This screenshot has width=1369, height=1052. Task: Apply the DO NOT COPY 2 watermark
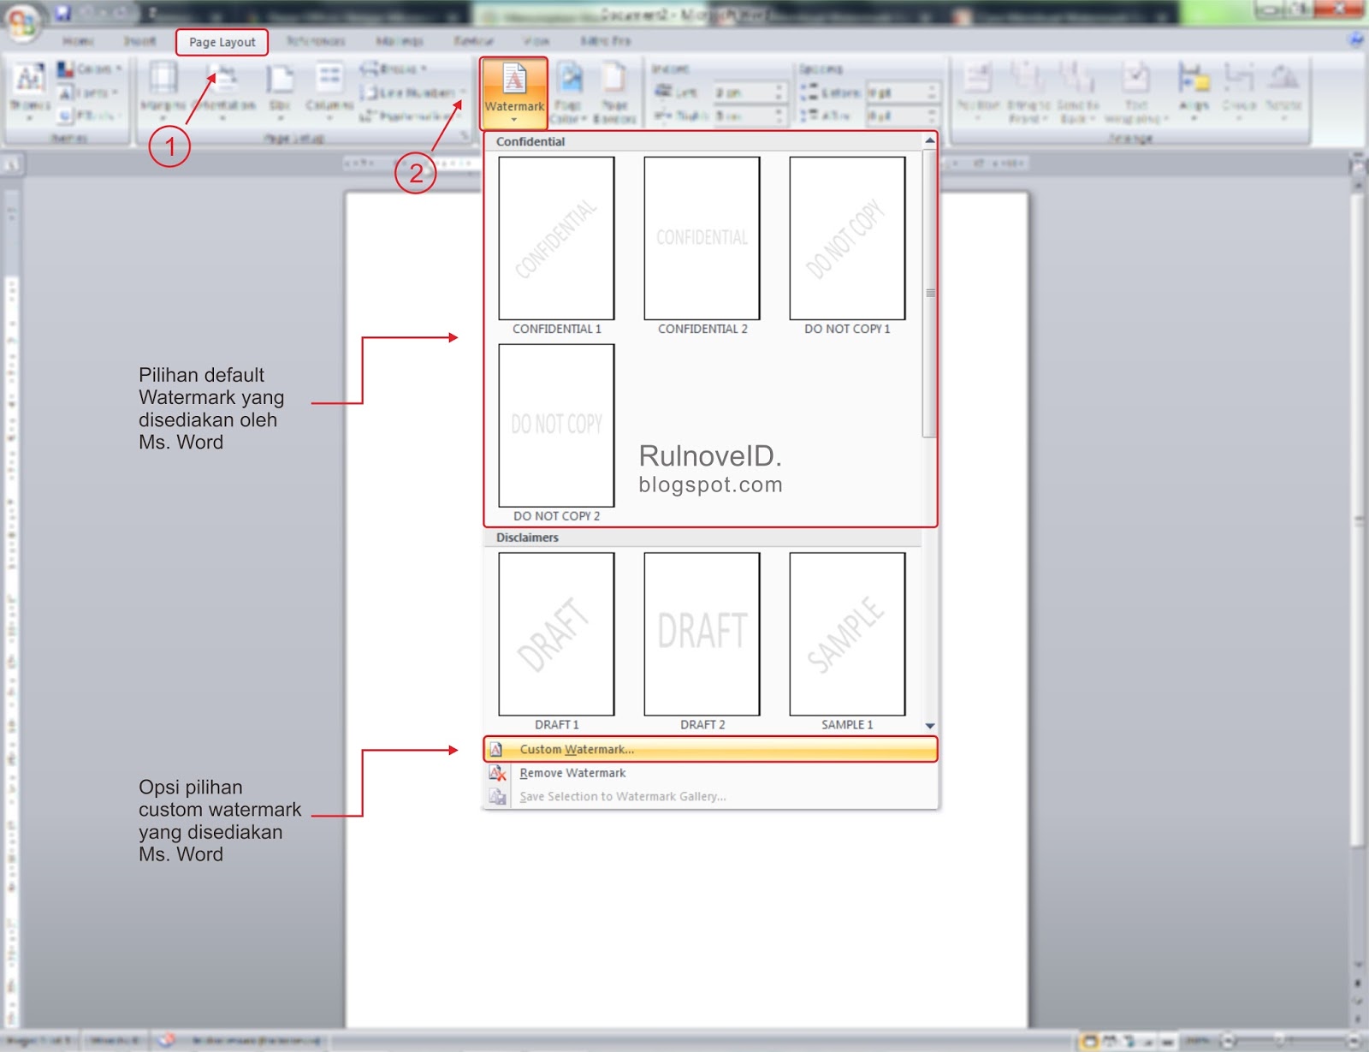[556, 426]
